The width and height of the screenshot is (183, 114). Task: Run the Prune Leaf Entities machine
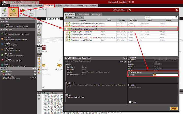click(35, 78)
